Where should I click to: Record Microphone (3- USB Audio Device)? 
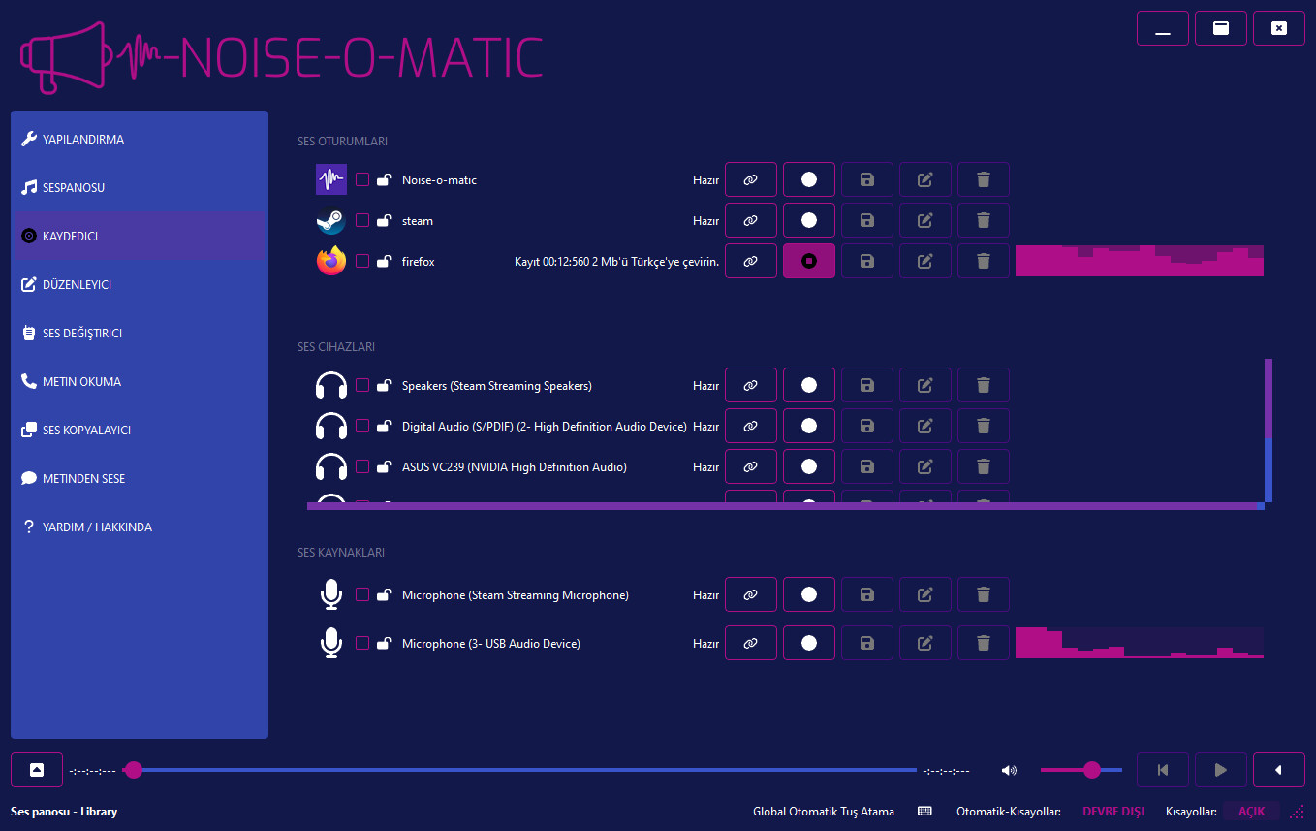808,643
